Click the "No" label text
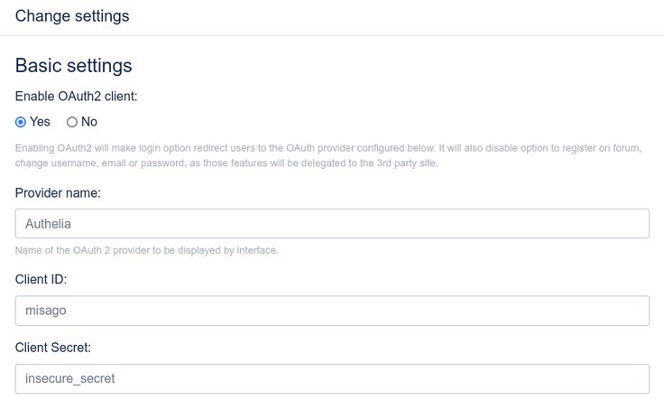 tap(89, 122)
